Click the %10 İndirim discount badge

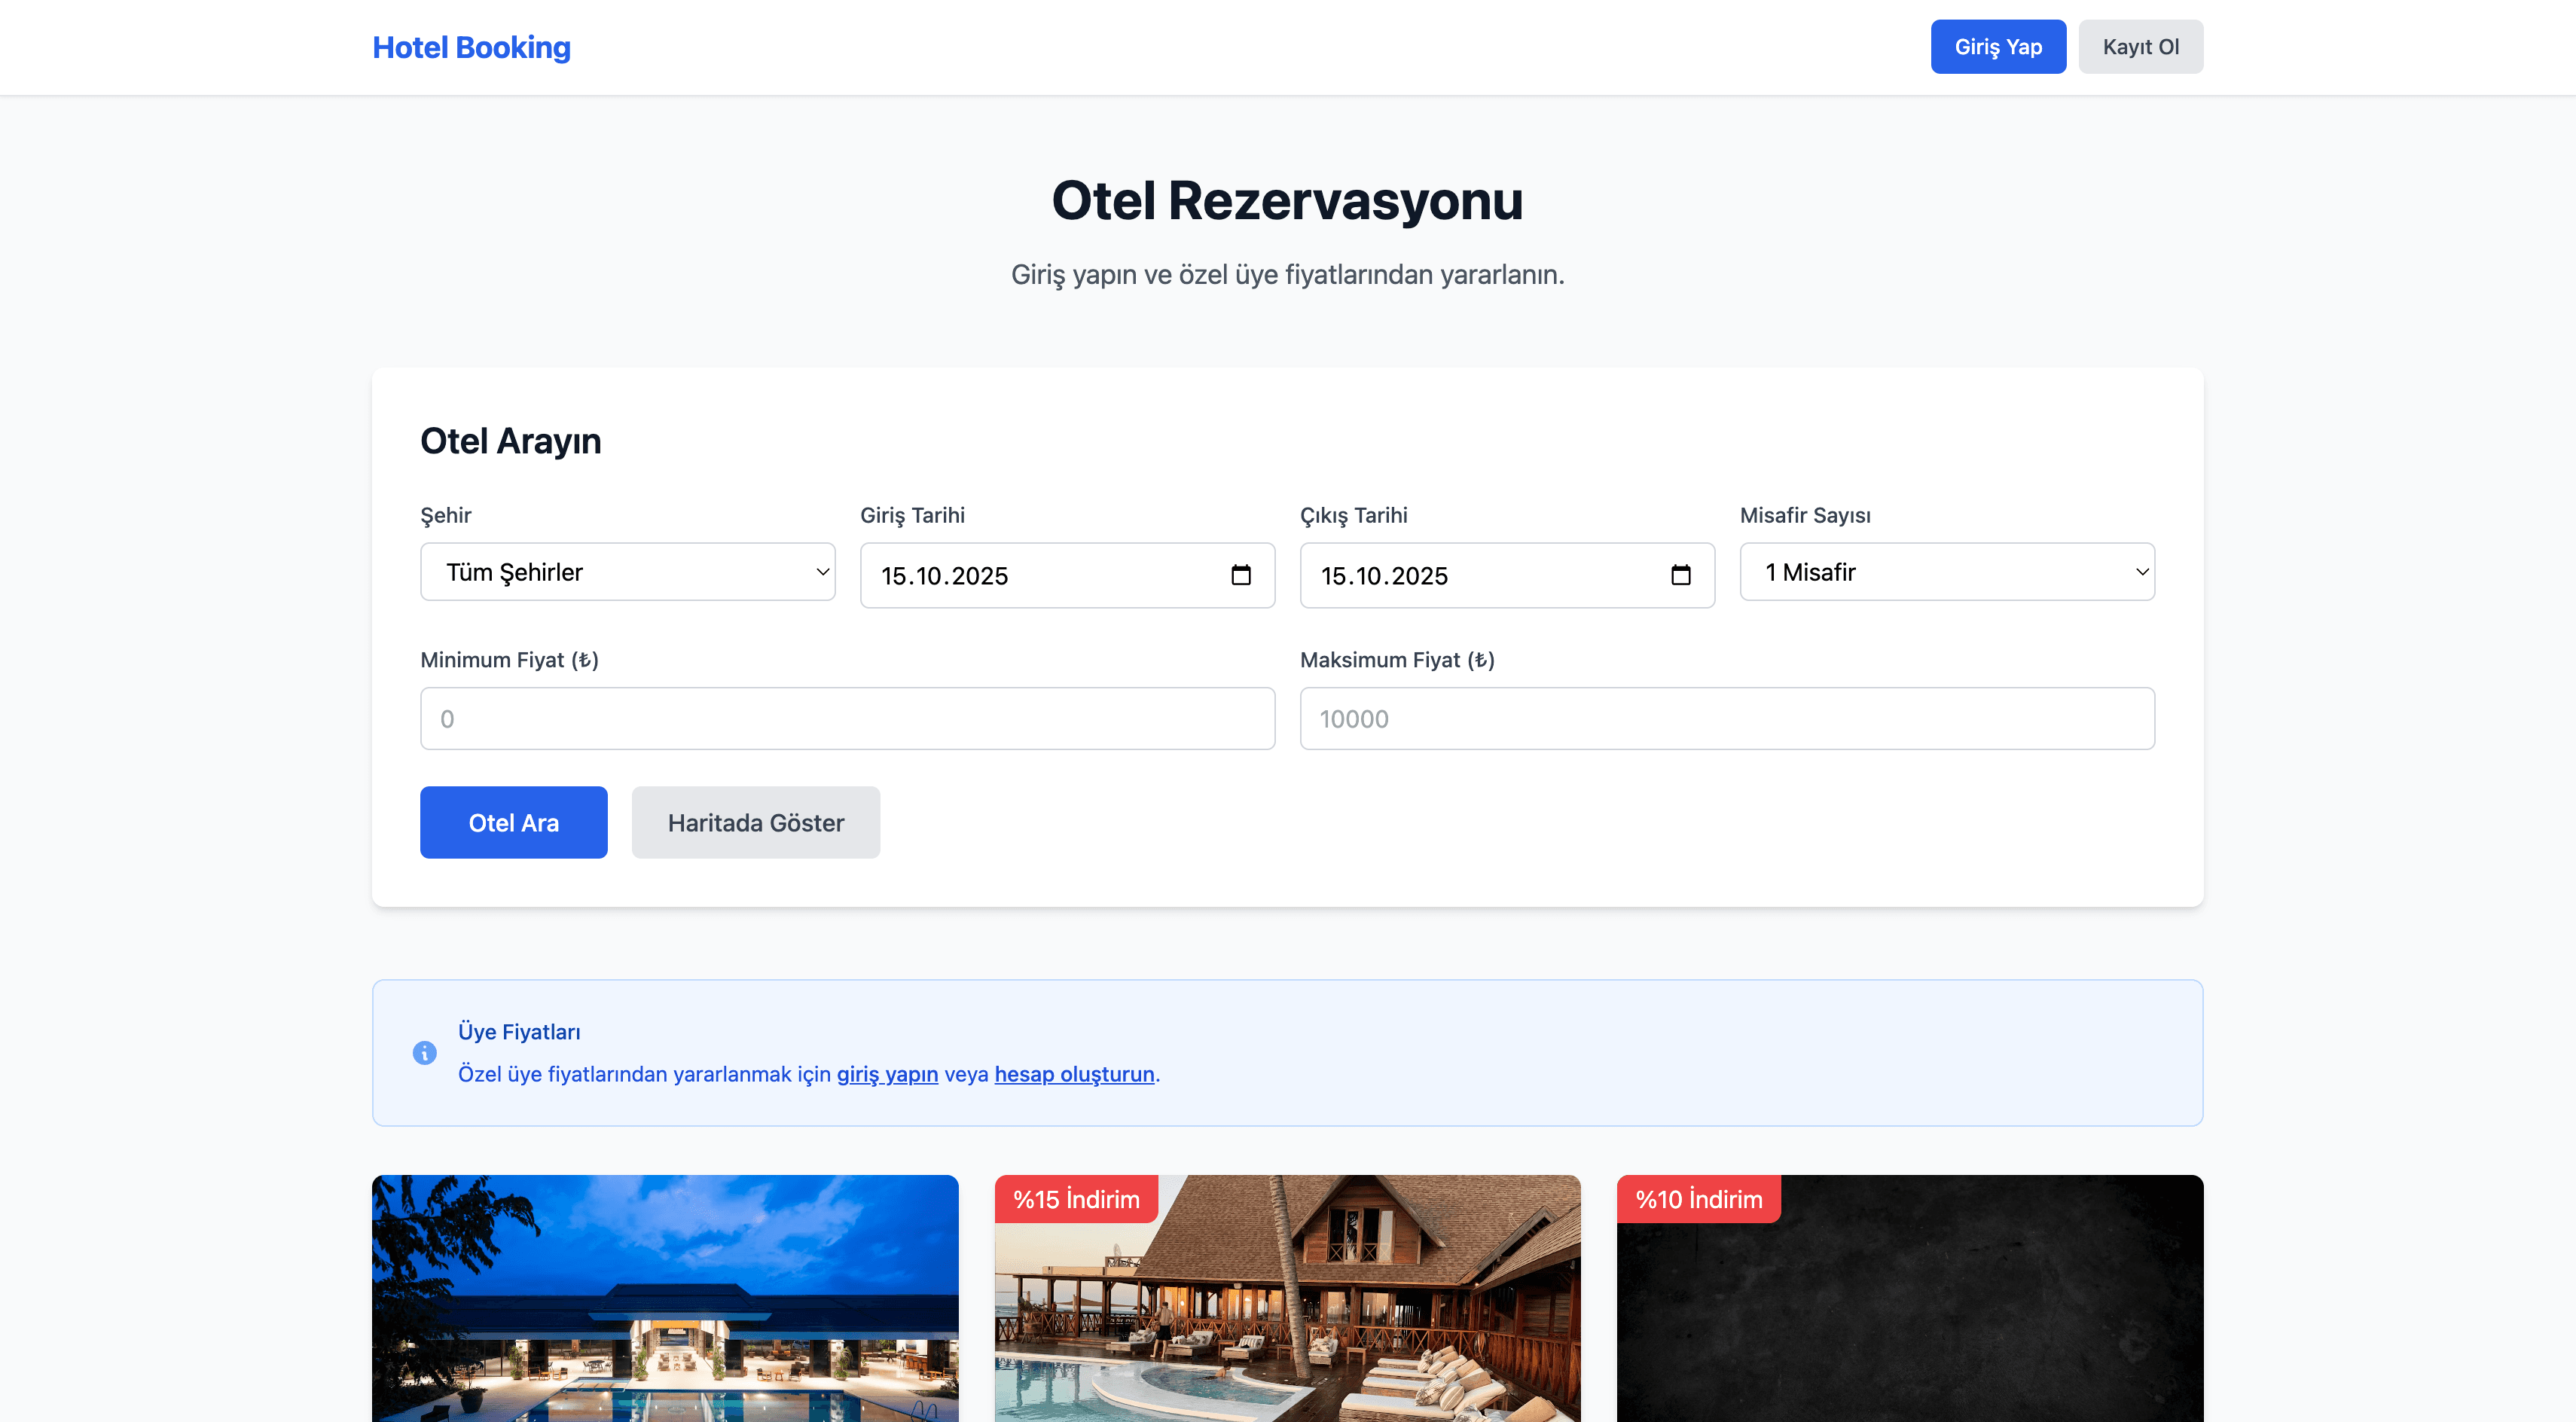(1698, 1199)
